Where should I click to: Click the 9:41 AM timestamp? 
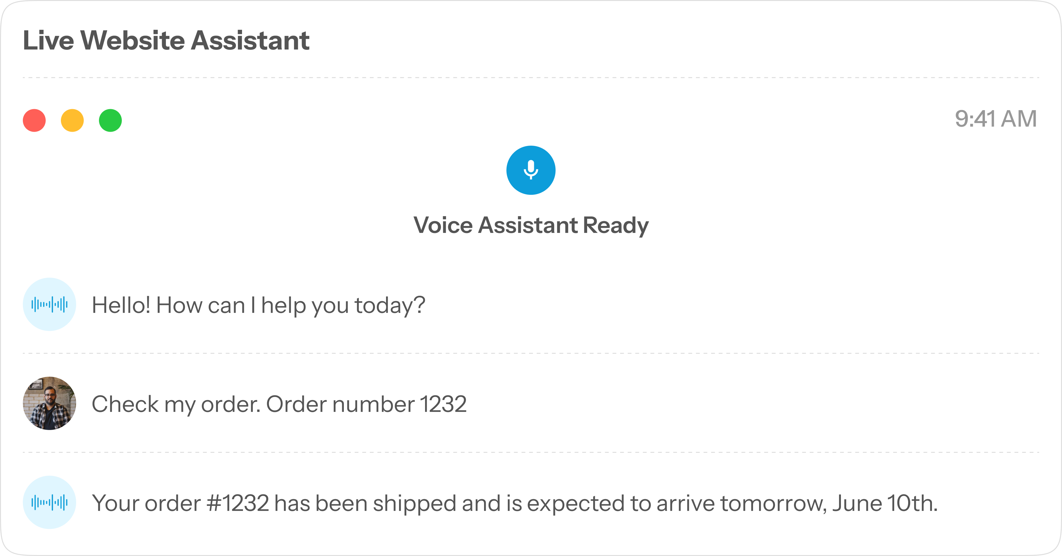point(995,119)
